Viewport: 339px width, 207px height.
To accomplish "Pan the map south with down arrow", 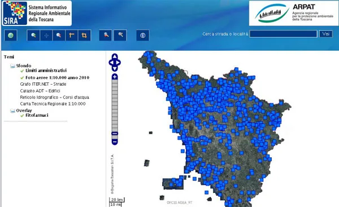I will [x=115, y=69].
